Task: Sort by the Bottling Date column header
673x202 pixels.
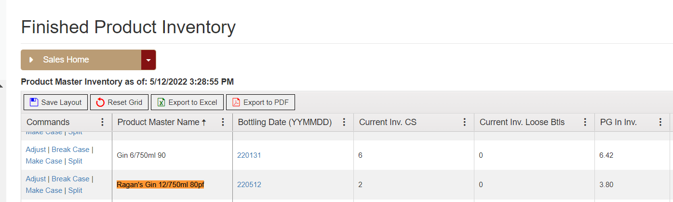Action: point(285,122)
